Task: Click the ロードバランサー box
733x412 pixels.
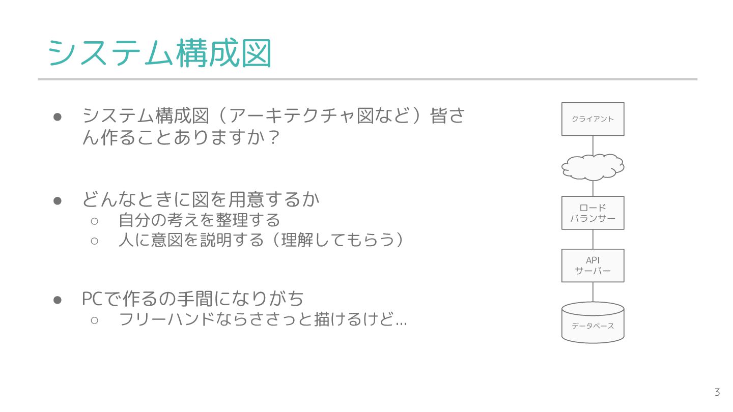Action: 593,213
